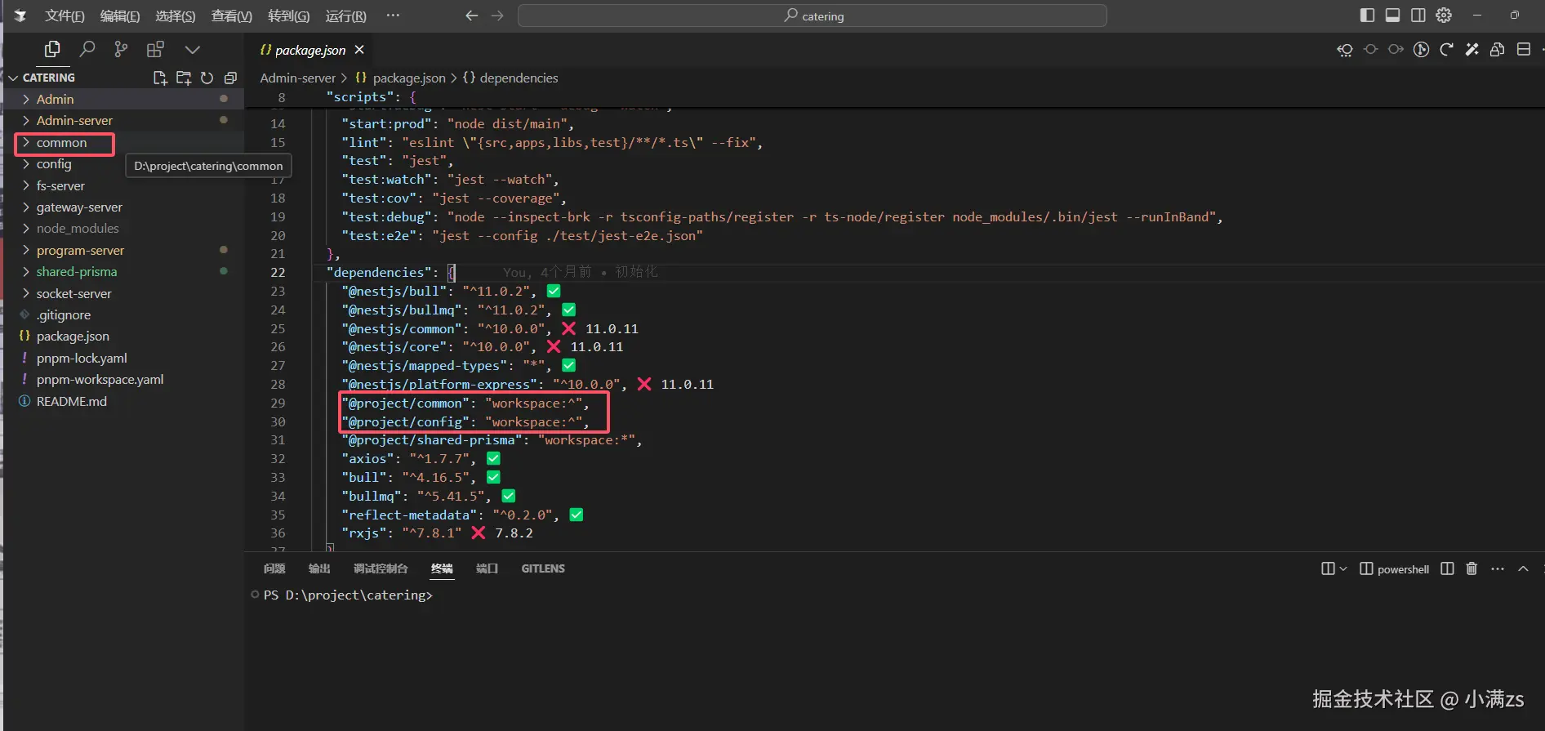Open the 文件(F) menu
Image resolution: width=1545 pixels, height=731 pixels.
(65, 16)
